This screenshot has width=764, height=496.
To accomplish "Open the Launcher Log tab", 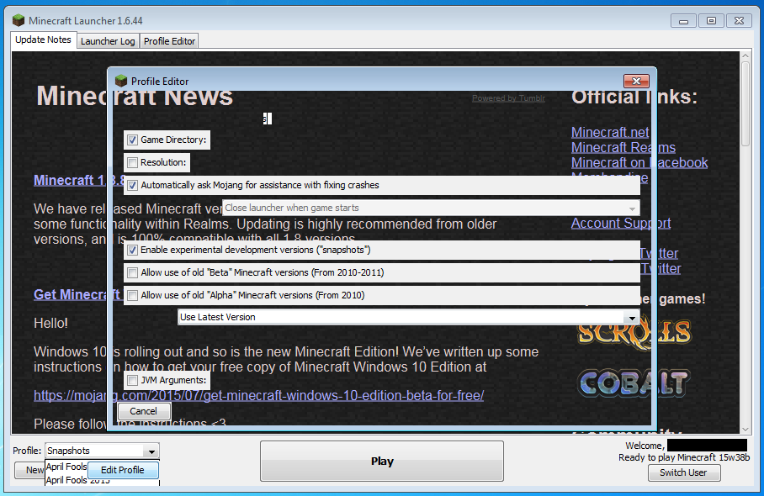I will 108,41.
